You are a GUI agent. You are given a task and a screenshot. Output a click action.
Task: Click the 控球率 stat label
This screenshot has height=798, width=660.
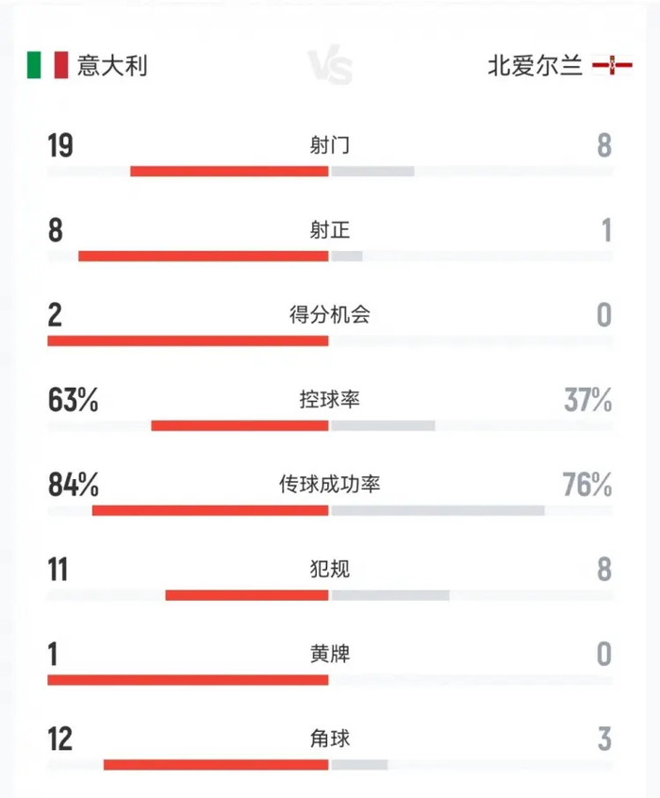coord(330,400)
